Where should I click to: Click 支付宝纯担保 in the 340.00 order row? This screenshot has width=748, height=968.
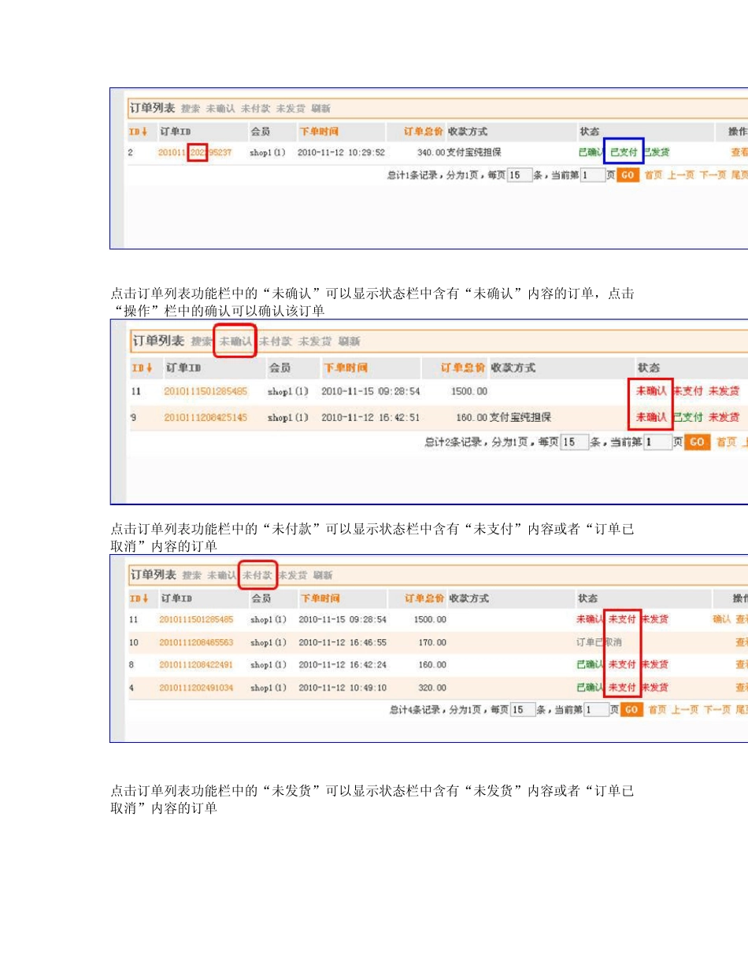474,153
